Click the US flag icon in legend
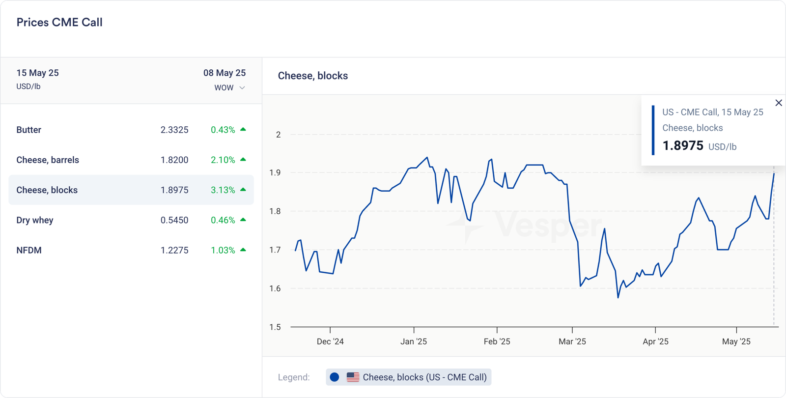Screen dimensions: 786x398 coord(353,377)
